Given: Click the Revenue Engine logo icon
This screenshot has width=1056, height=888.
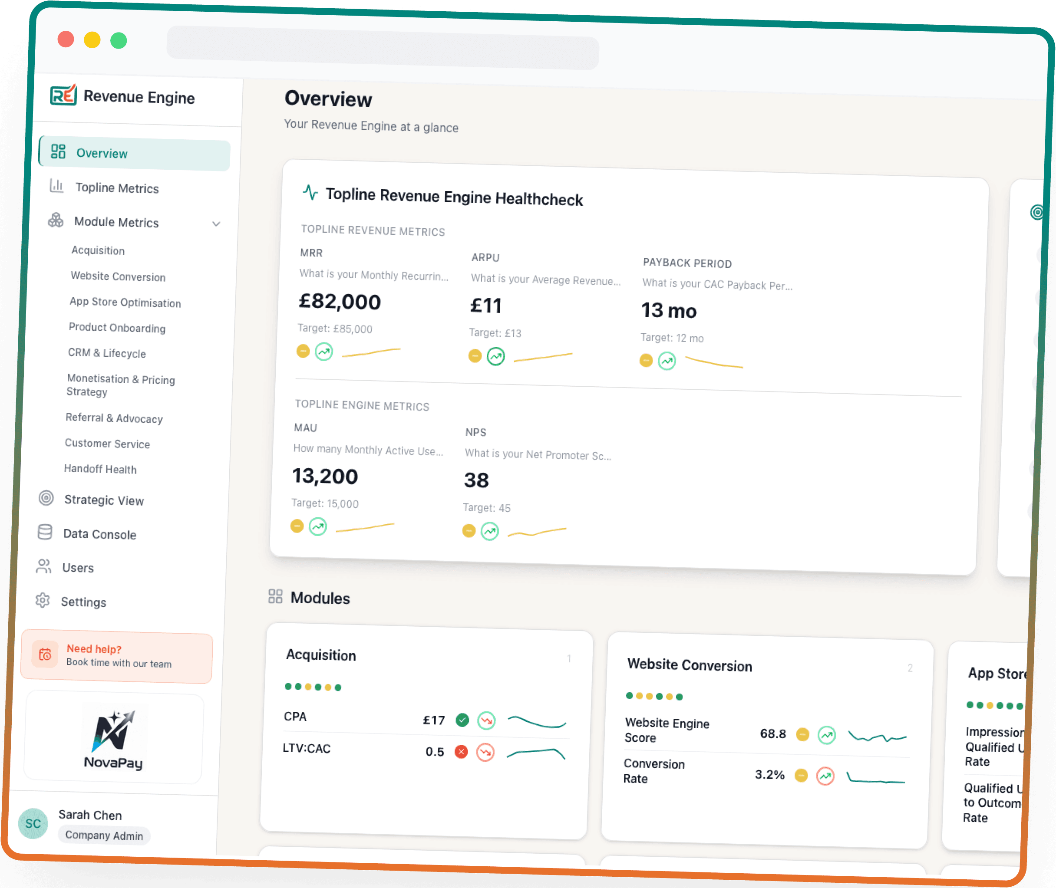Looking at the screenshot, I should click(x=63, y=95).
